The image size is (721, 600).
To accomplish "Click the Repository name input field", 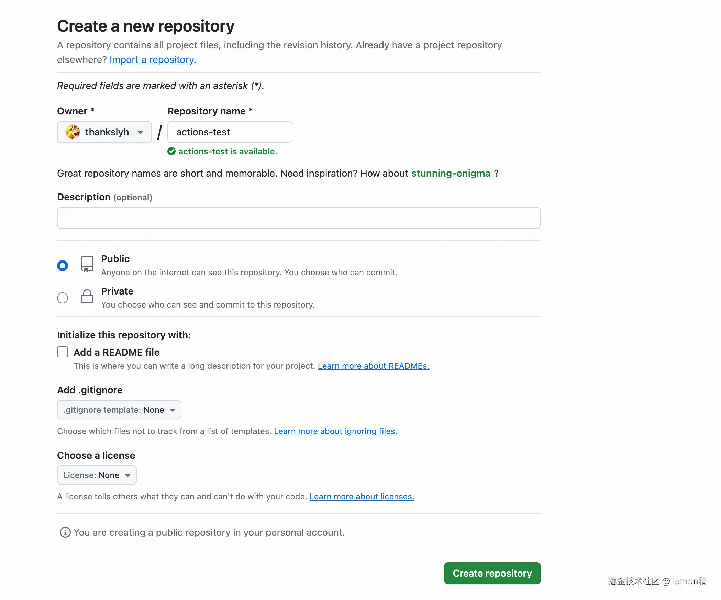I will (230, 132).
